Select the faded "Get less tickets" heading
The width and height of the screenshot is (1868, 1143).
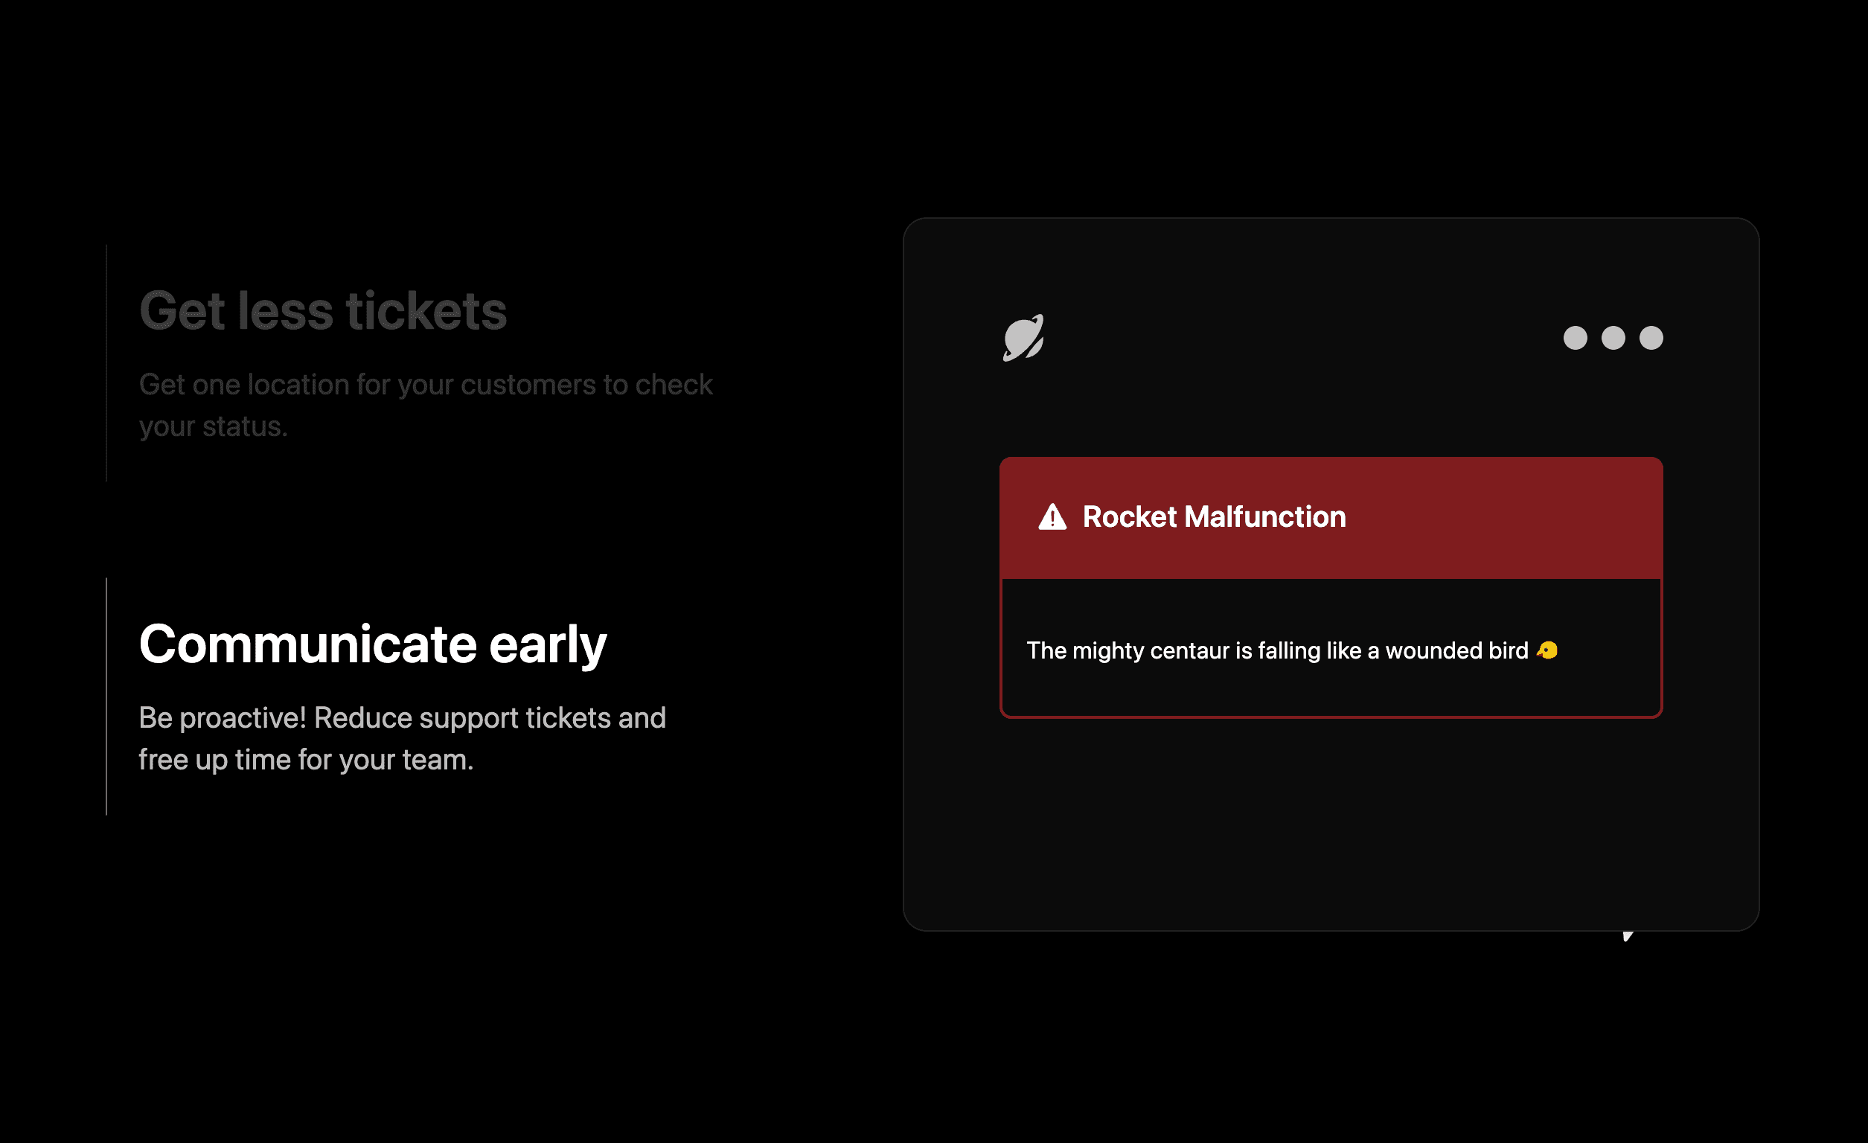click(323, 311)
